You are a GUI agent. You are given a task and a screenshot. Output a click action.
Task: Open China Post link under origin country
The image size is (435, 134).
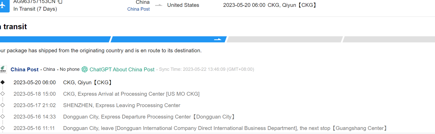[x=138, y=9]
